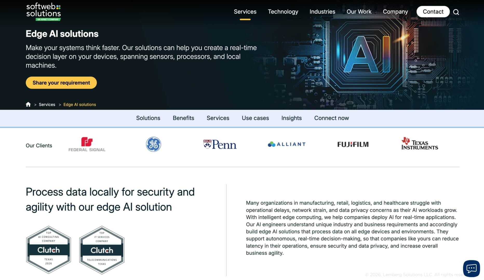Expand the Industries menu
484x280 pixels.
322,12
